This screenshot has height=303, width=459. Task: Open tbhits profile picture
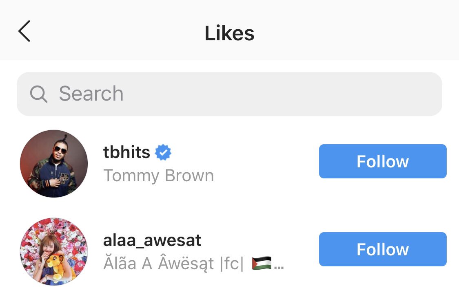point(54,164)
